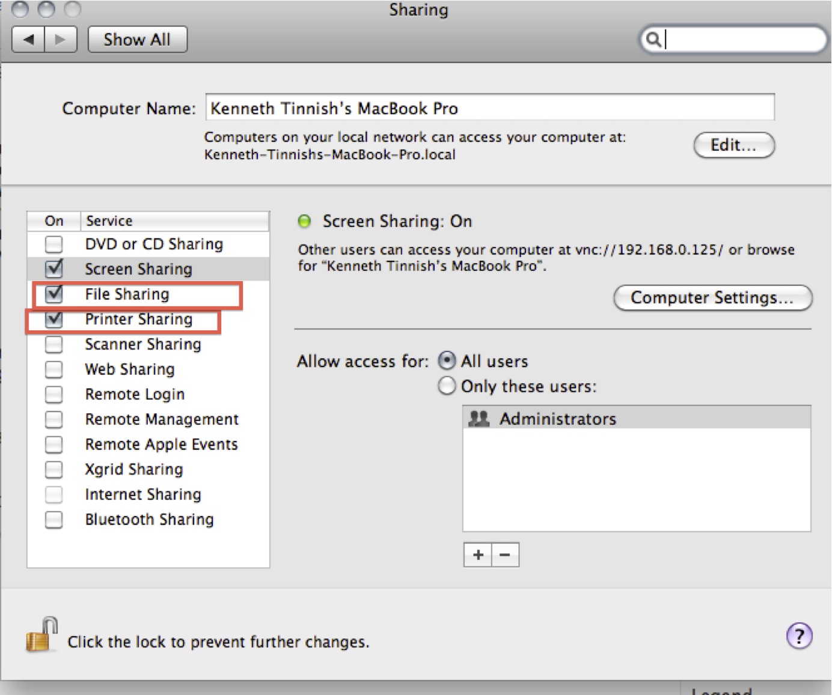Remove a user with the minus button

[x=506, y=554]
